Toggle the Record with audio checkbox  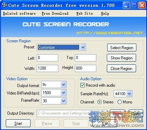82,85
